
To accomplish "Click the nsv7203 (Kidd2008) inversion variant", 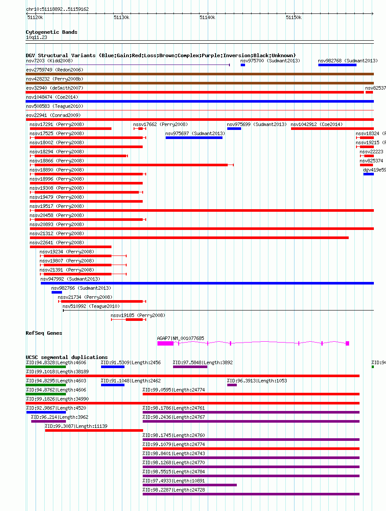I will [x=128, y=65].
